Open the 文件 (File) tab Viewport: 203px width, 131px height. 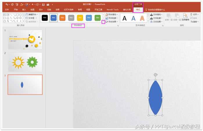coord(7,10)
